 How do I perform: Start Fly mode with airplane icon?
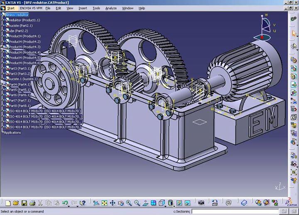pos(96,203)
